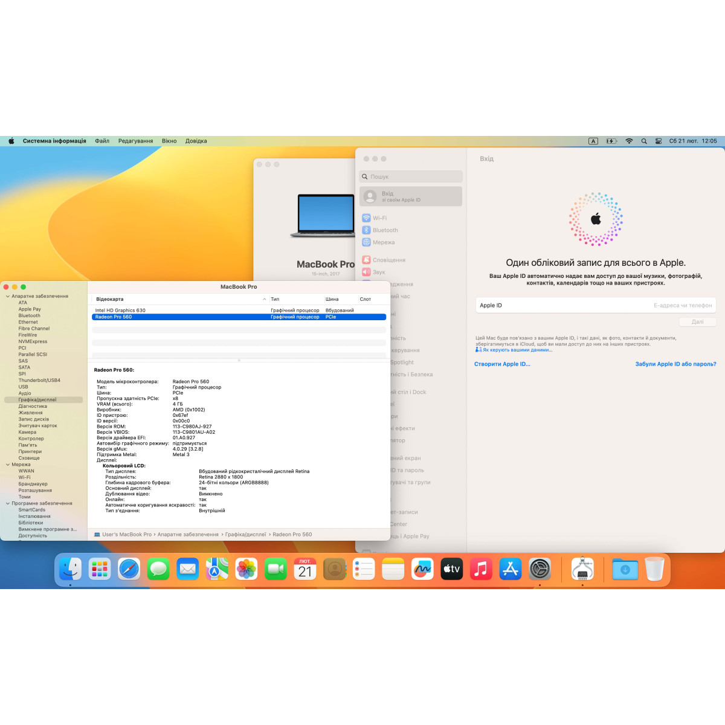
Task: Select Брандмауер in the sidebar tree
Action: point(33,484)
